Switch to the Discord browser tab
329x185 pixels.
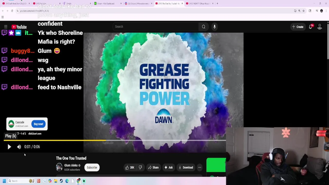tap(138, 4)
